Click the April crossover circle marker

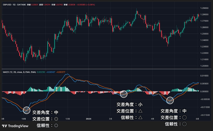(x=170, y=100)
